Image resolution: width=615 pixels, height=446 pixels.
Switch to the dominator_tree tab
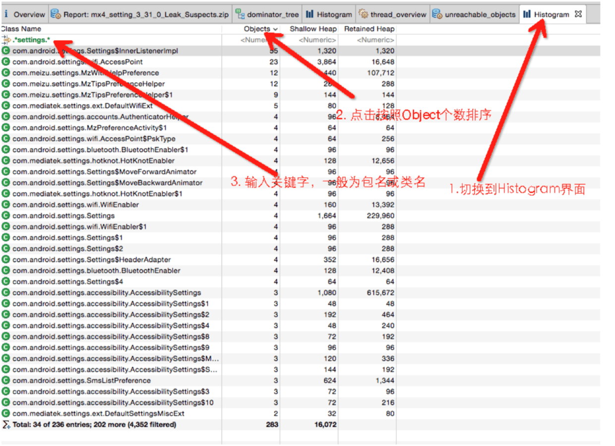(x=268, y=14)
